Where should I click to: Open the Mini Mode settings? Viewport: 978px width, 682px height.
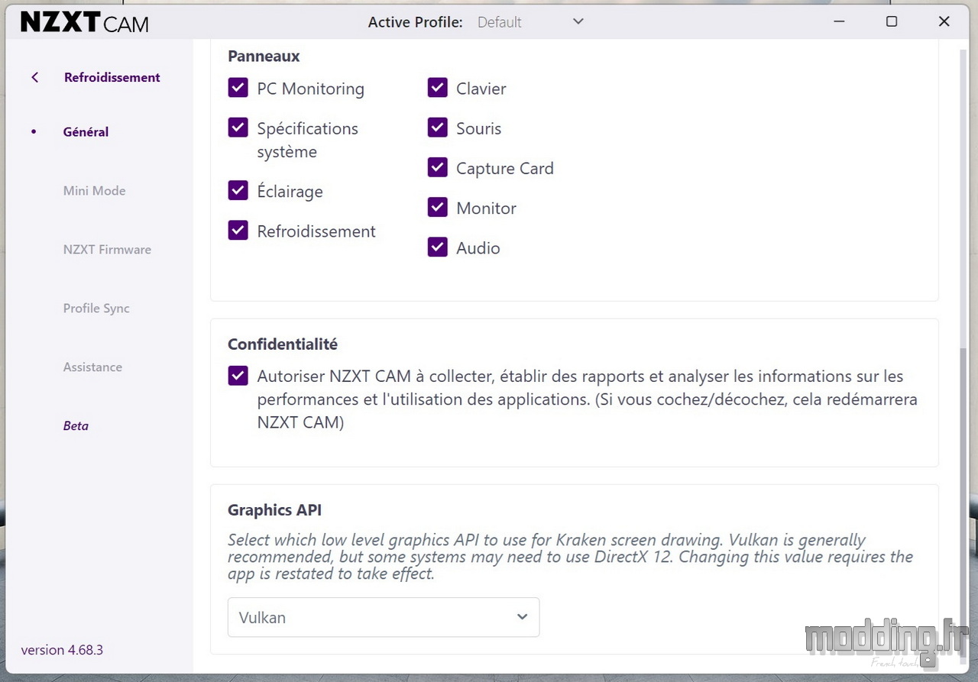94,191
